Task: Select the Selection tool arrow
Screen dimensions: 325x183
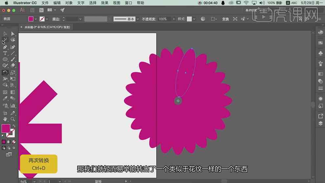Action: (x=5, y=34)
